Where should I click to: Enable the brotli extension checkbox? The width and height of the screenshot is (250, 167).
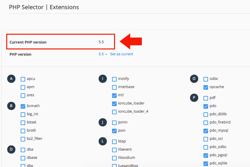[x=23, y=131]
